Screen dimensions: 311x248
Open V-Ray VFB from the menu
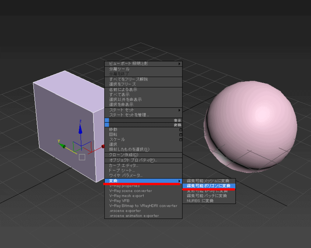point(119,201)
